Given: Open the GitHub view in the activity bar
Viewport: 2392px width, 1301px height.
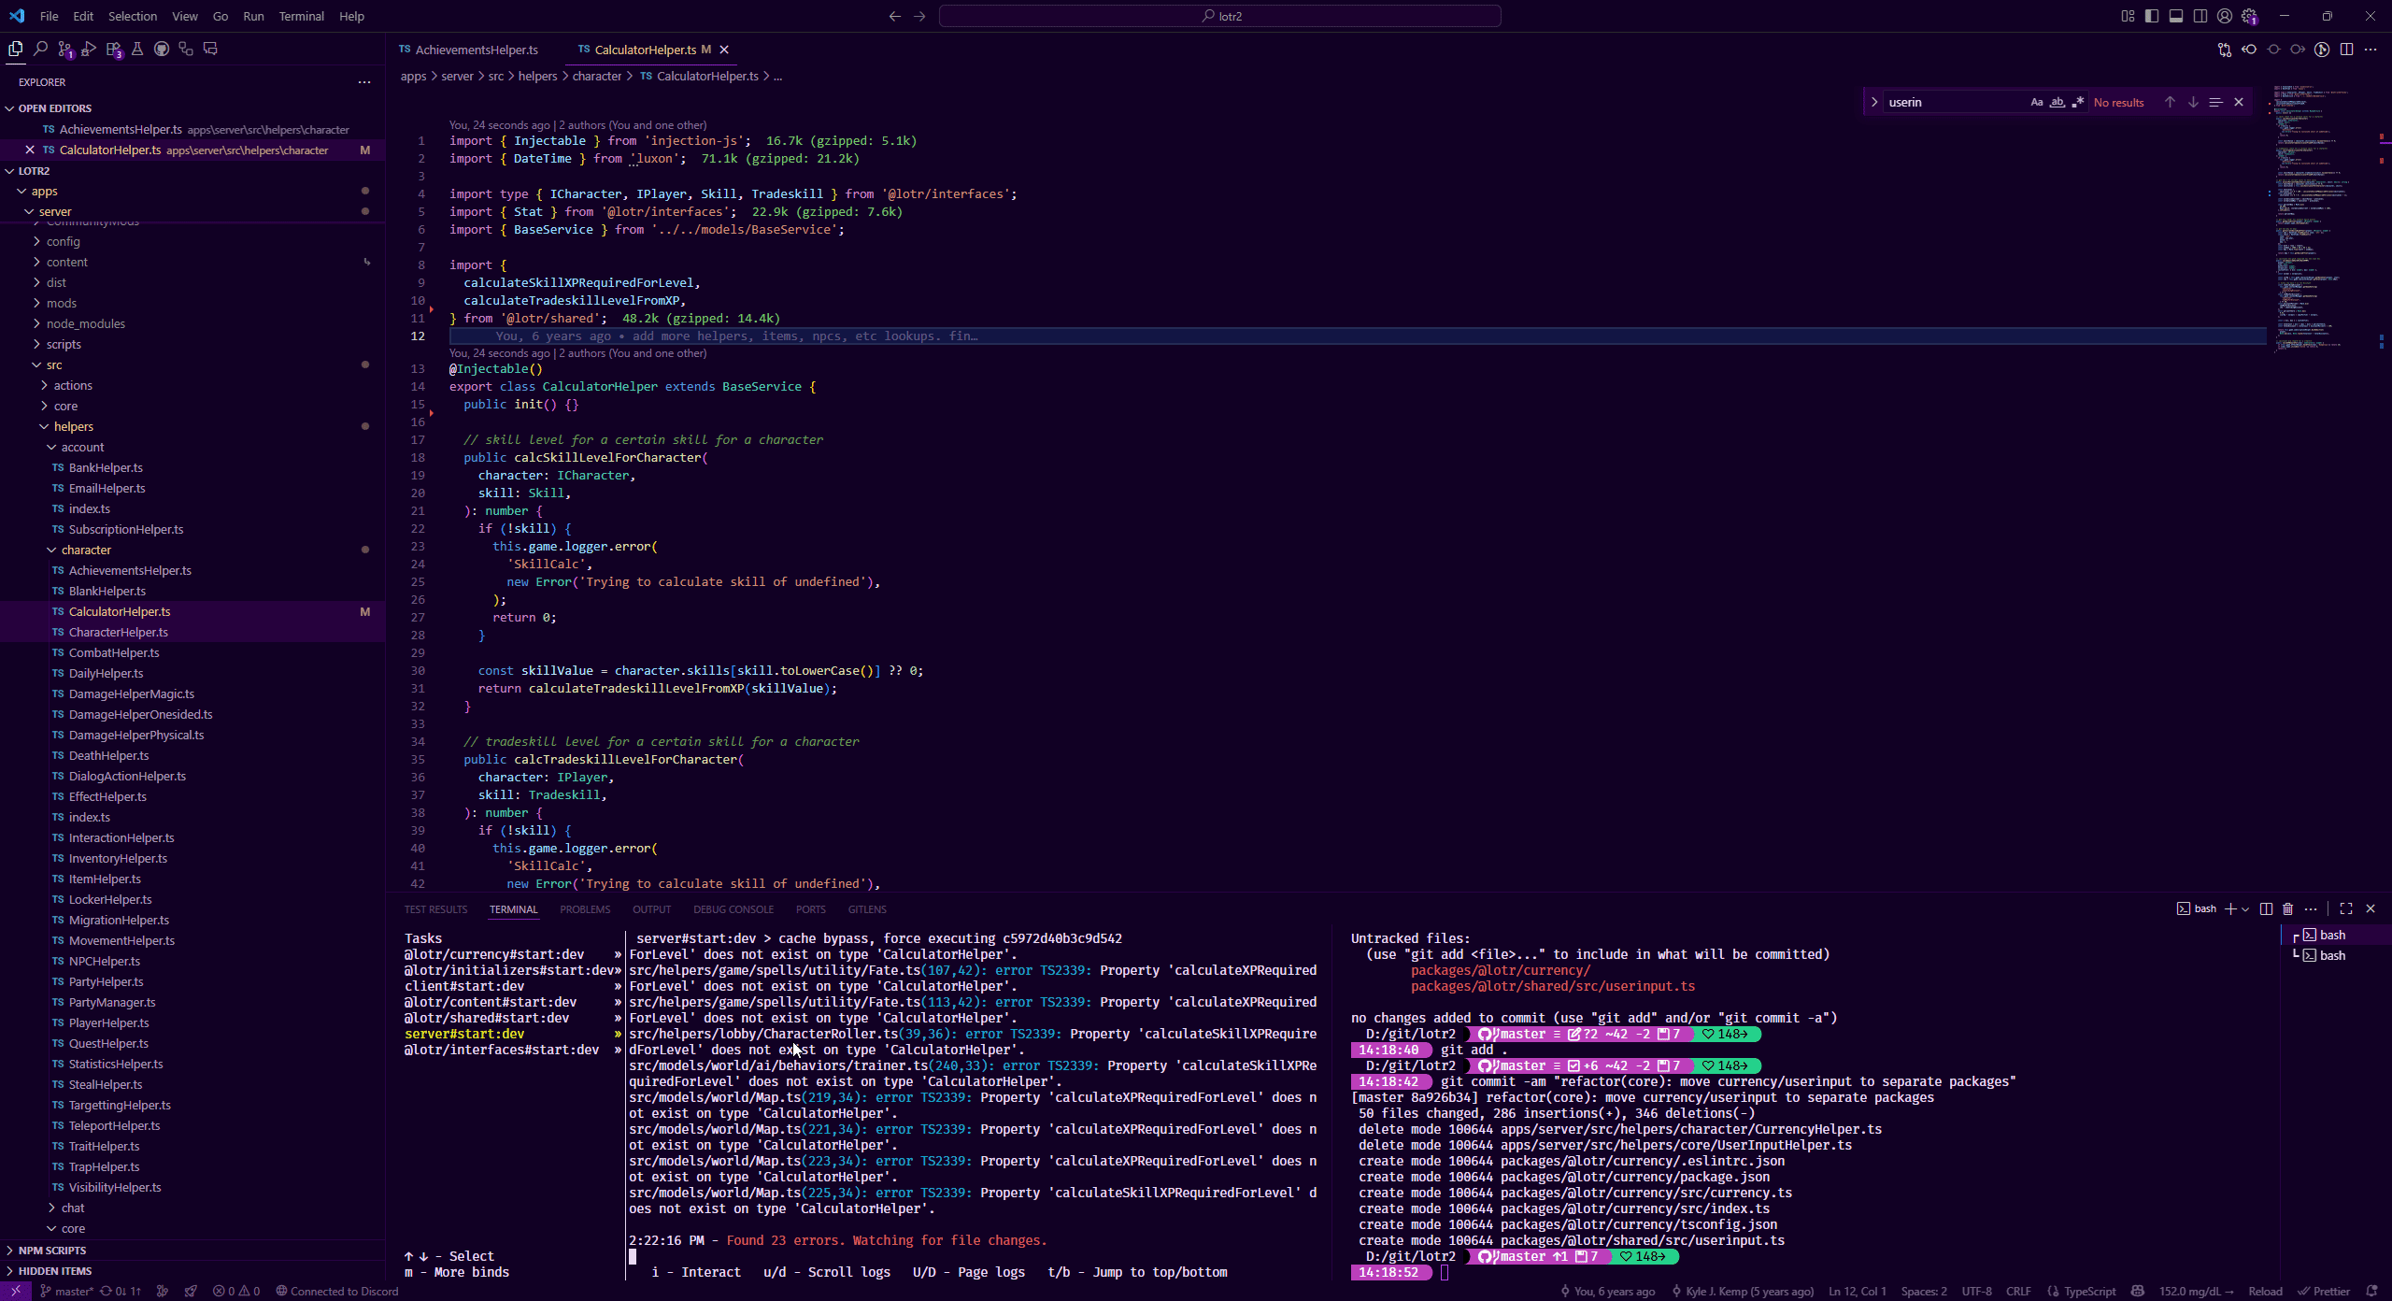Looking at the screenshot, I should point(162,50).
